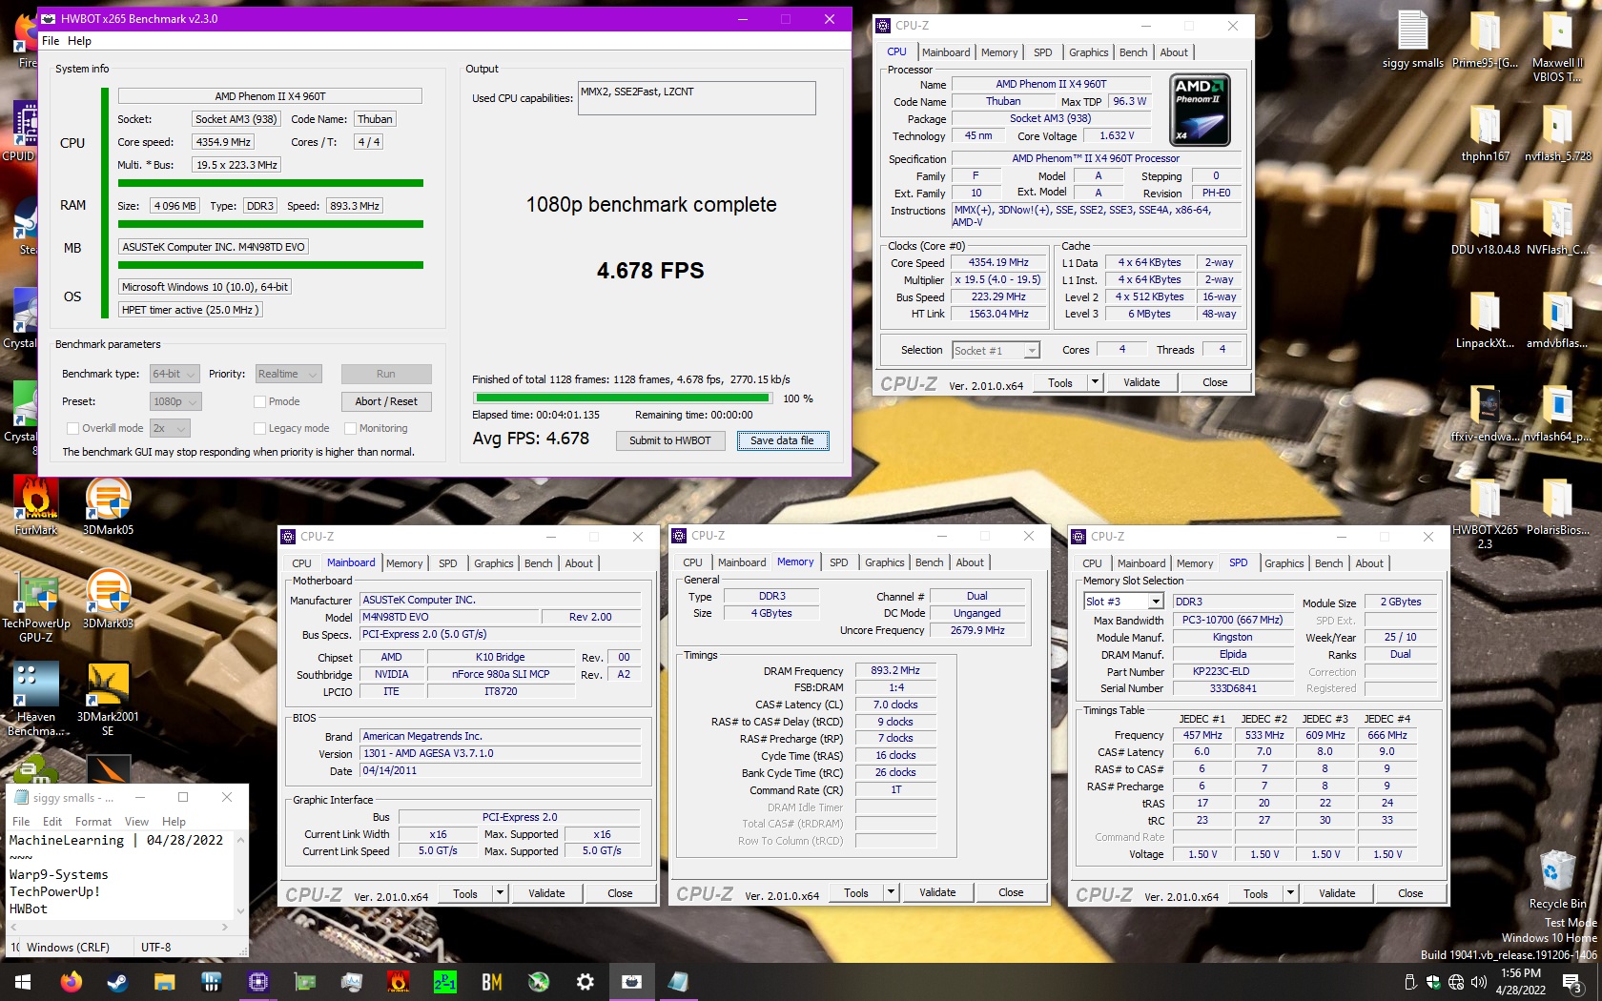1602x1001 pixels.
Task: Click the AMD Phenom II logo in CPU-Z
Action: [x=1200, y=110]
